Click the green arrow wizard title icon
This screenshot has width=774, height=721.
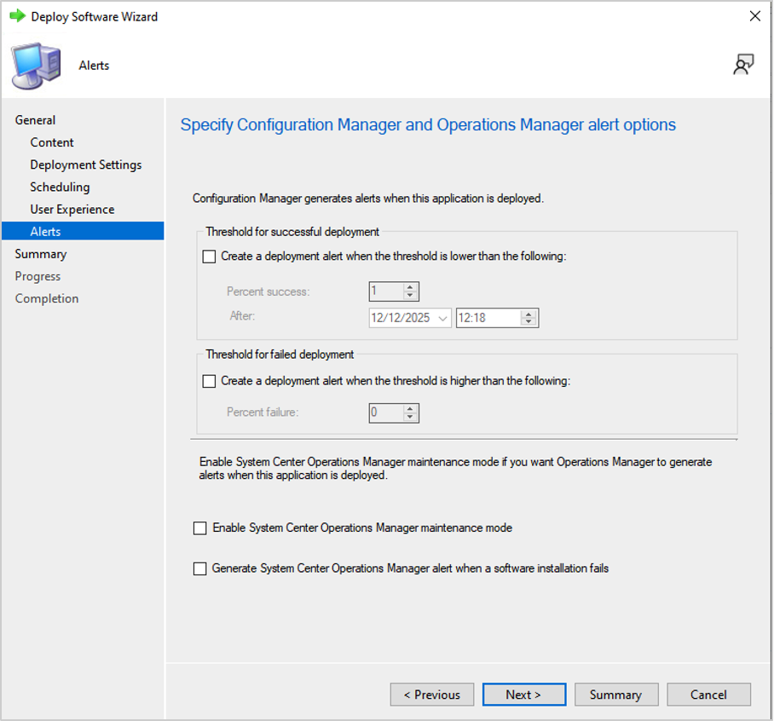[x=17, y=16]
